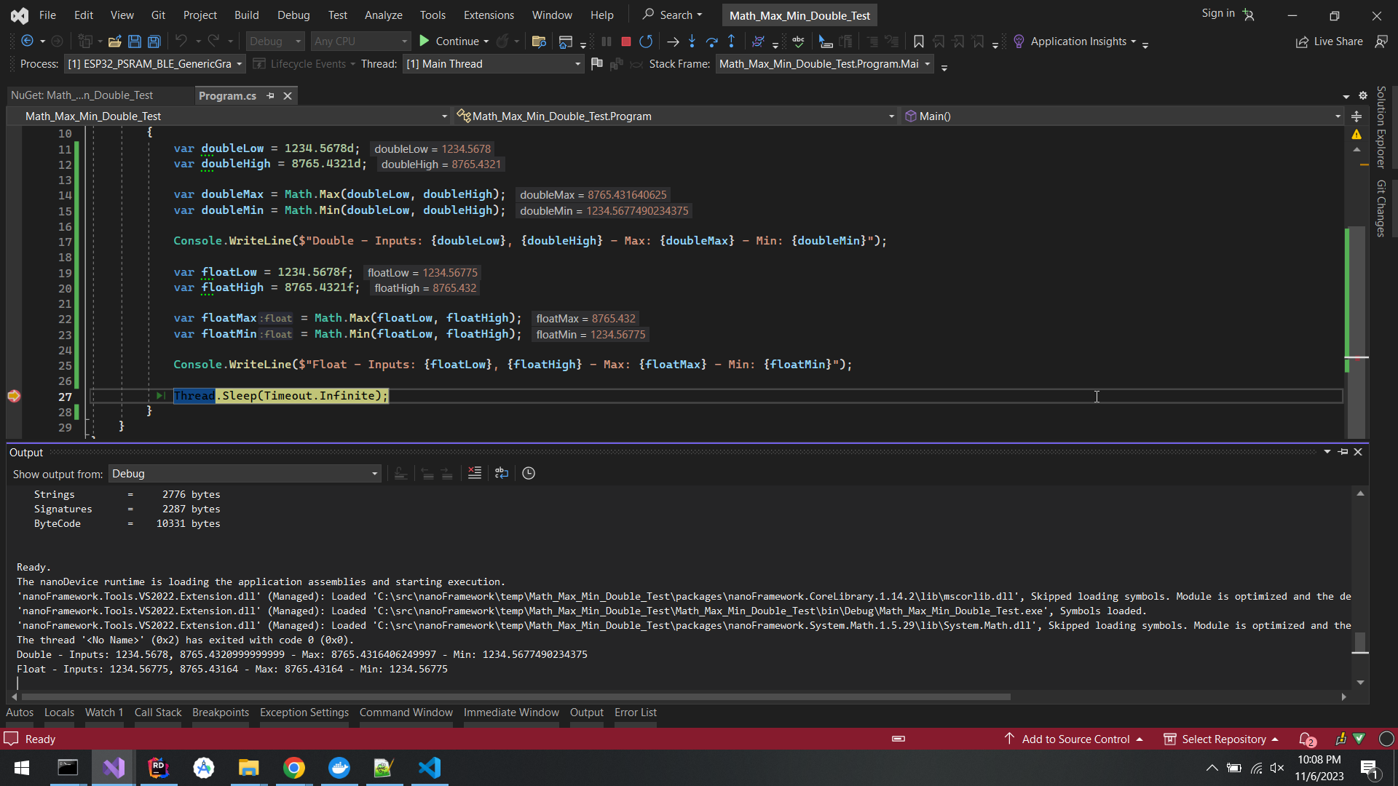
Task: Step out of the current method
Action: (x=732, y=41)
